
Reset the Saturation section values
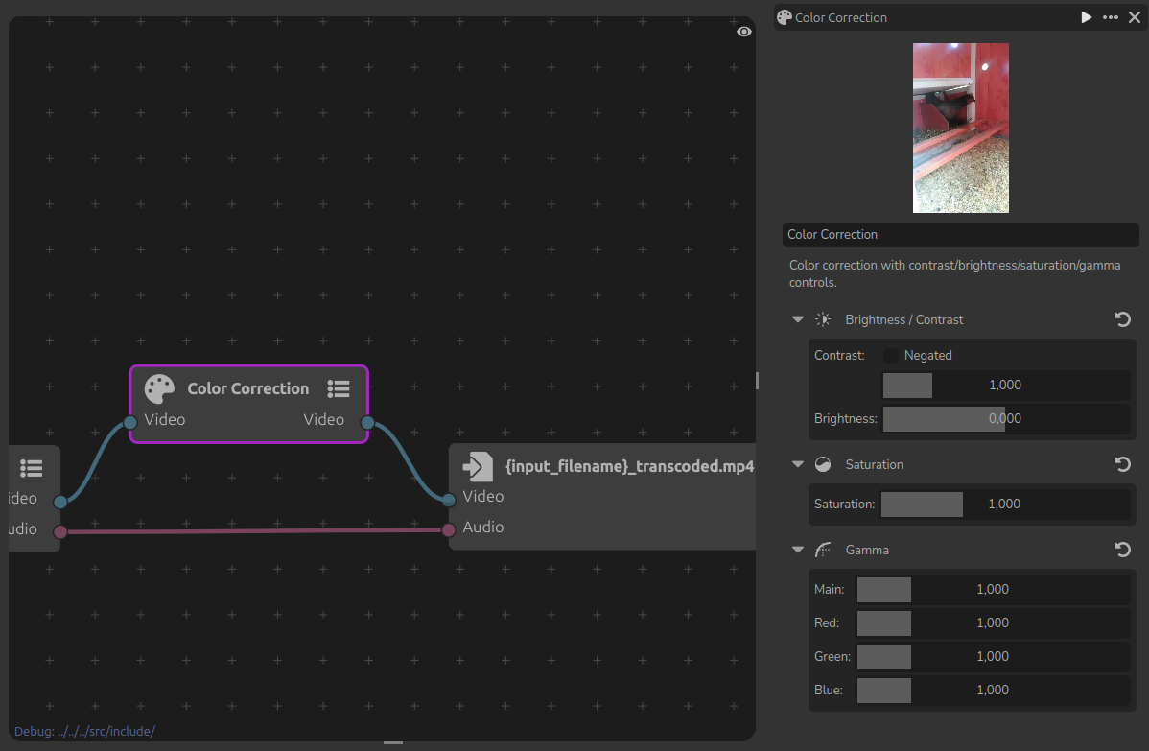click(1123, 464)
